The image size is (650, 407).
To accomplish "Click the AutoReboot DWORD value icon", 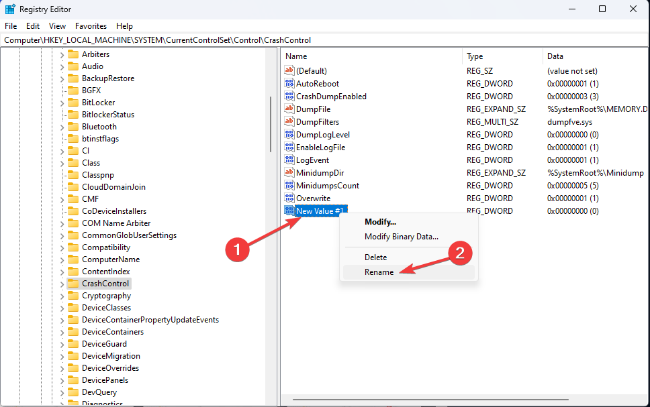I will tap(289, 83).
